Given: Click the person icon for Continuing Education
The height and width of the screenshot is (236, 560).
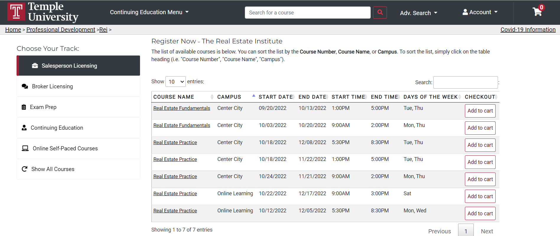Looking at the screenshot, I should (24, 128).
